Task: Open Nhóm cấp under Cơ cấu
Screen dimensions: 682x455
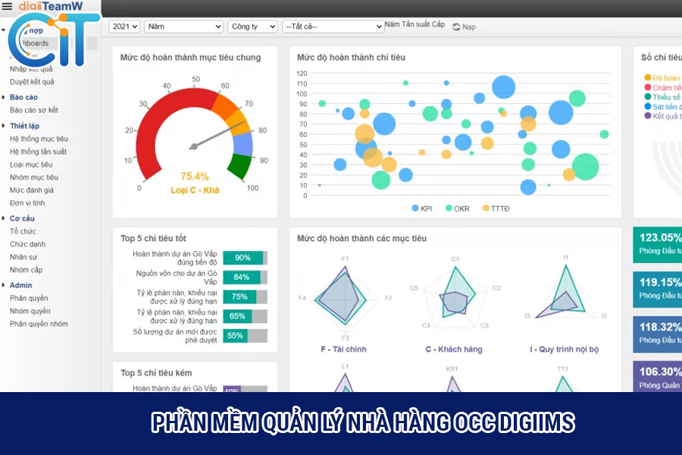Action: point(26,270)
